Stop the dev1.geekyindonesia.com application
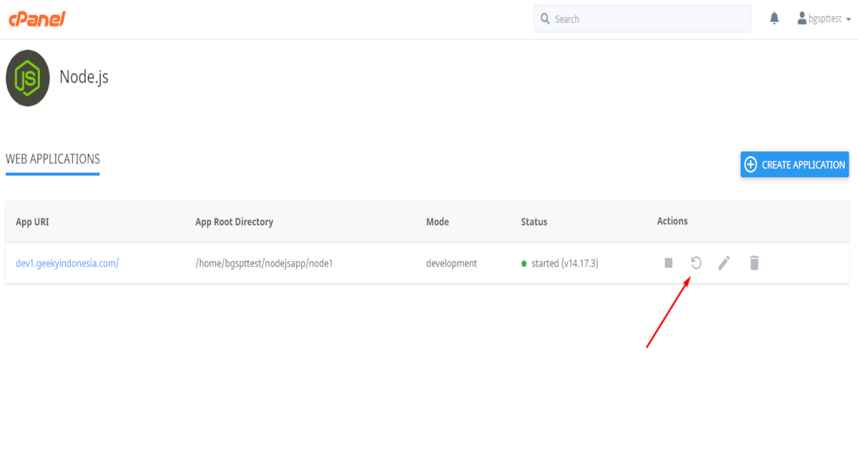 669,263
